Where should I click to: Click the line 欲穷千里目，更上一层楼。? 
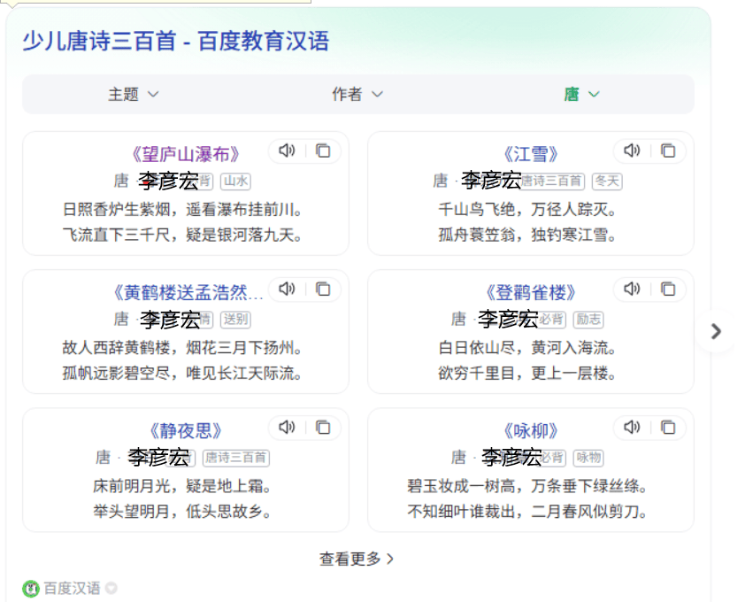click(x=527, y=373)
